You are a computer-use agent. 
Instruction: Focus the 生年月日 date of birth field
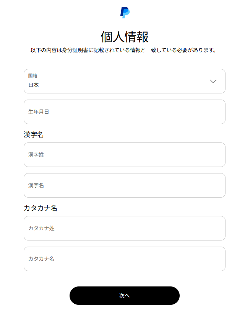click(124, 112)
